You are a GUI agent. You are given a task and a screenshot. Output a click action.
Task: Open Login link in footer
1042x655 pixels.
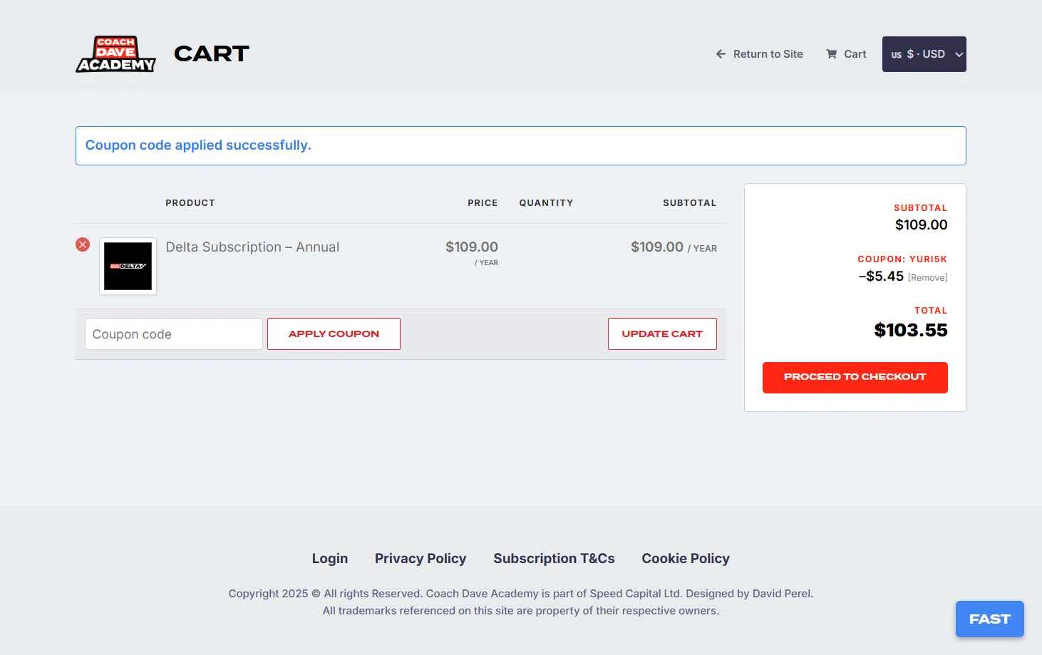330,559
